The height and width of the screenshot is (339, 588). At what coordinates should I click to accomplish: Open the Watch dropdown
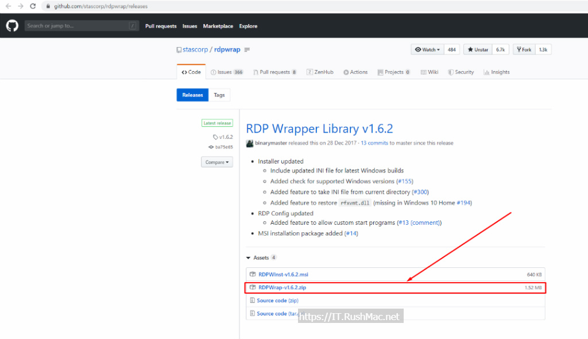pos(427,49)
